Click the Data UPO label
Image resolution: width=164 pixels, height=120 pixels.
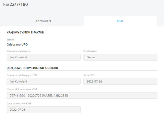tap(89, 75)
